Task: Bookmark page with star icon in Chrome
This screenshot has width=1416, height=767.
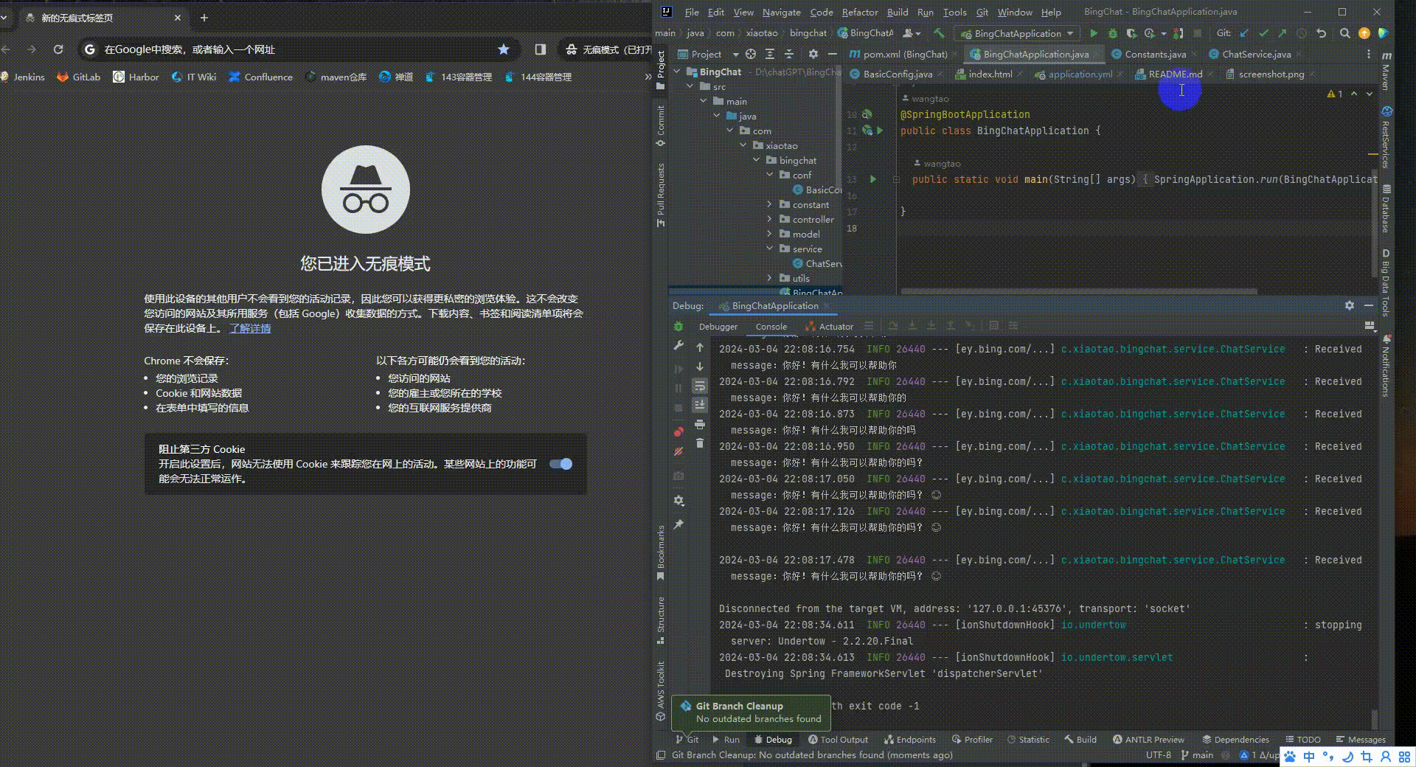Action: 504,49
